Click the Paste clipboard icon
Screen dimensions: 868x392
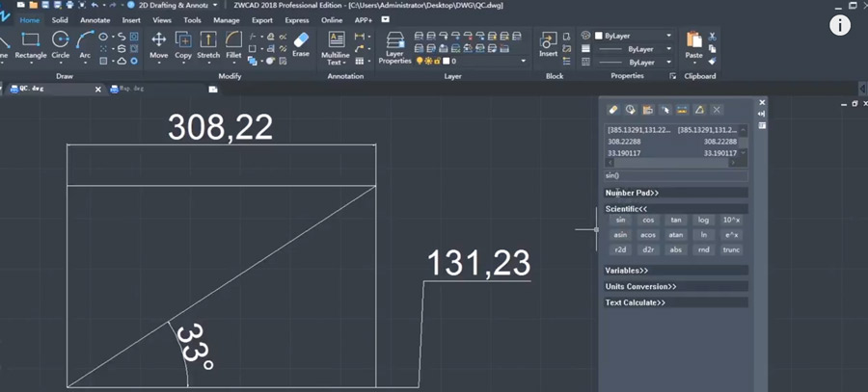pos(693,43)
